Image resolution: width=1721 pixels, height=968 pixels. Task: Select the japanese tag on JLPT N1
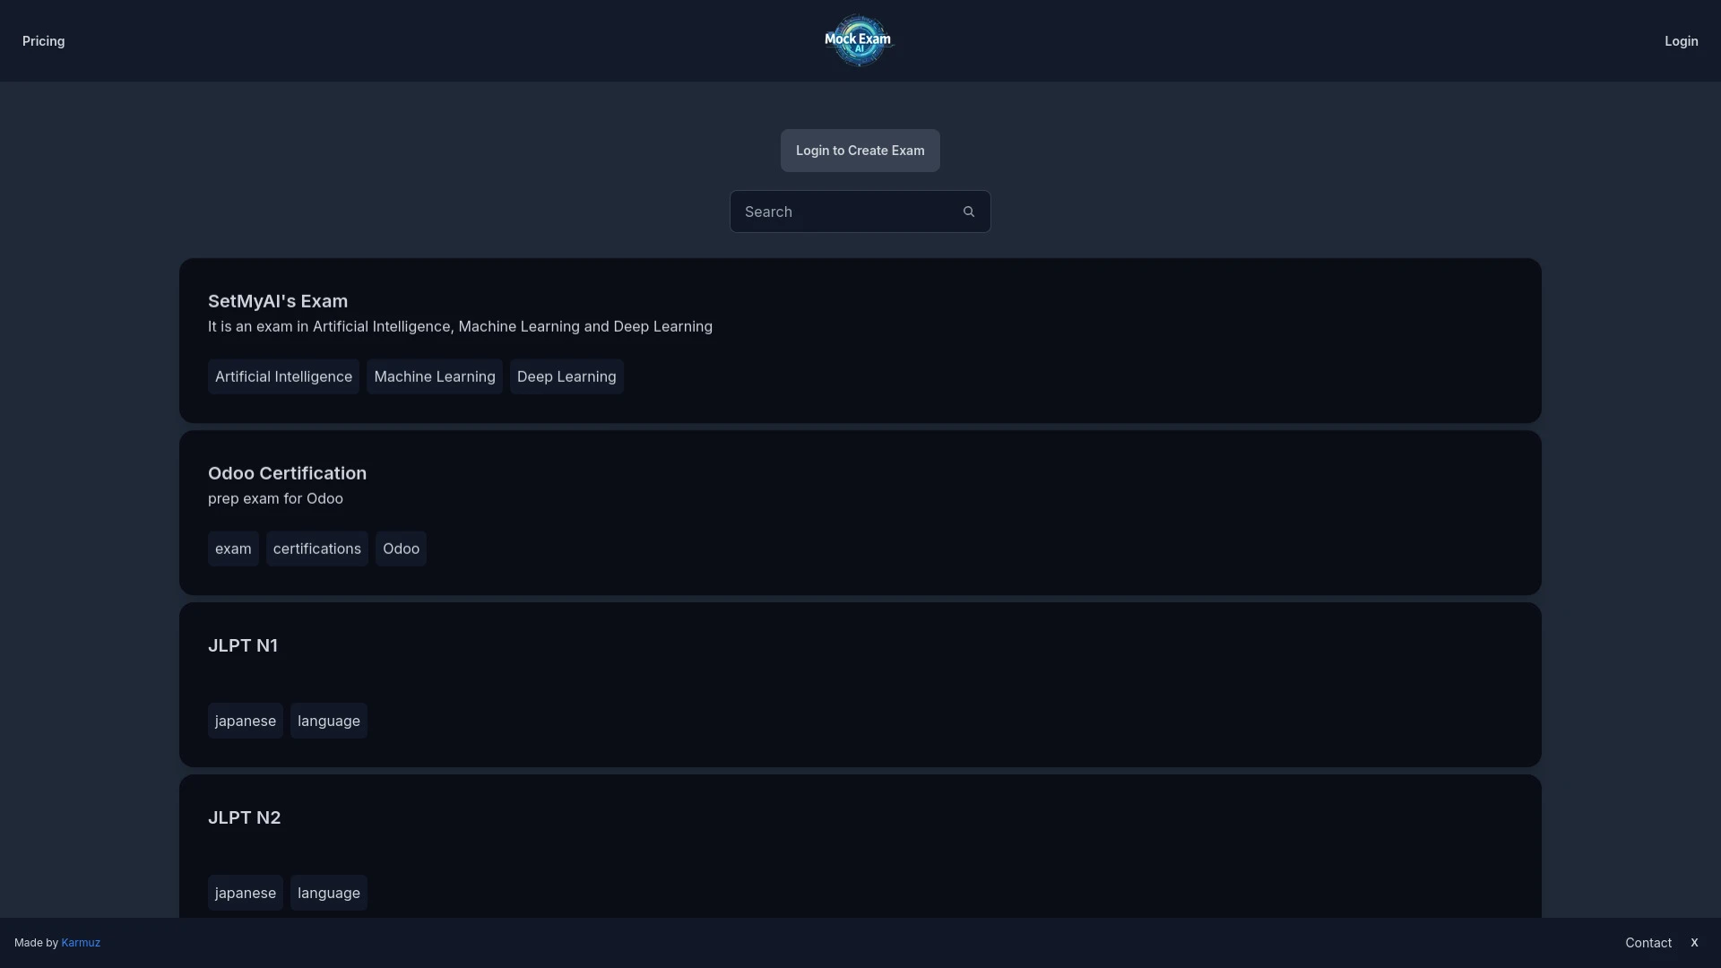click(x=245, y=720)
